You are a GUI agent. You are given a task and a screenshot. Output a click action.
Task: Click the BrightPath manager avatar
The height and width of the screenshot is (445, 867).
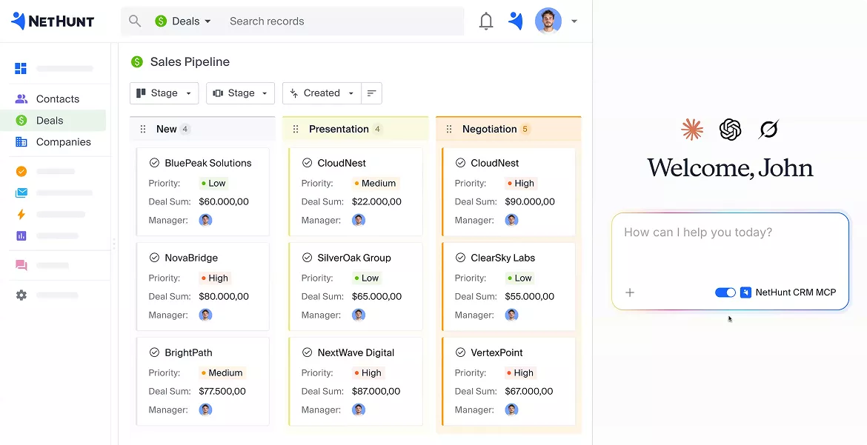pyautogui.click(x=206, y=409)
